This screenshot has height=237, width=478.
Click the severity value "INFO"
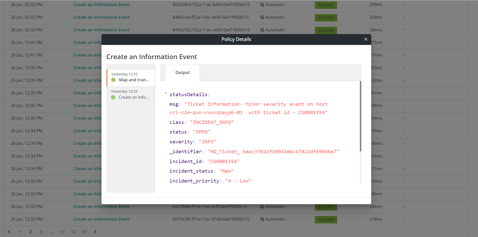pyautogui.click(x=207, y=142)
